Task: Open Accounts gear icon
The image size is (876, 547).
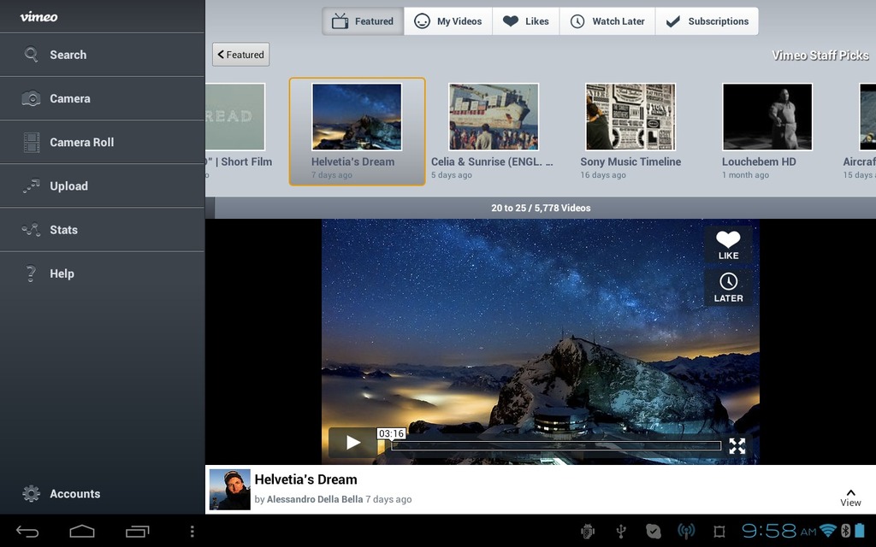Action: [x=32, y=493]
